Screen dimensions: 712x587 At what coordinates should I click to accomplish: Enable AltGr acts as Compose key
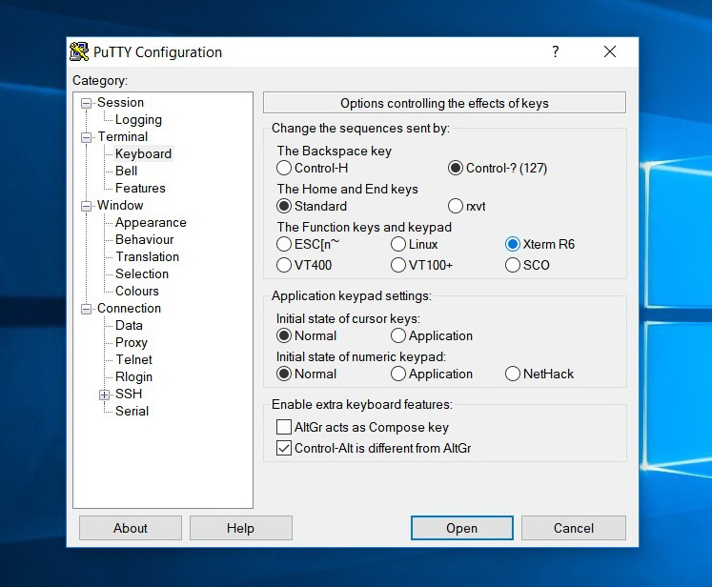click(x=284, y=427)
